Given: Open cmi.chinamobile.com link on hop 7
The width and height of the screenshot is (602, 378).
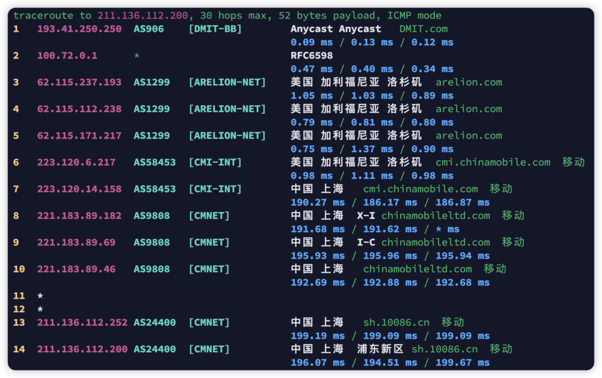Looking at the screenshot, I should 420,189.
